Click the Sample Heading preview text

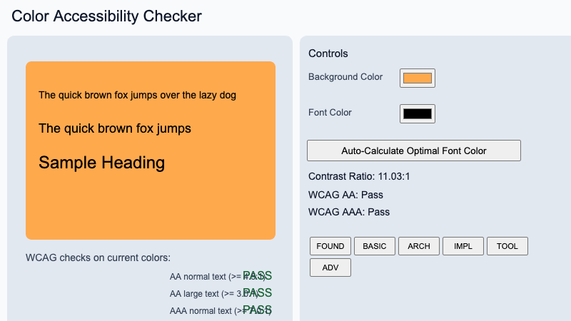[101, 163]
